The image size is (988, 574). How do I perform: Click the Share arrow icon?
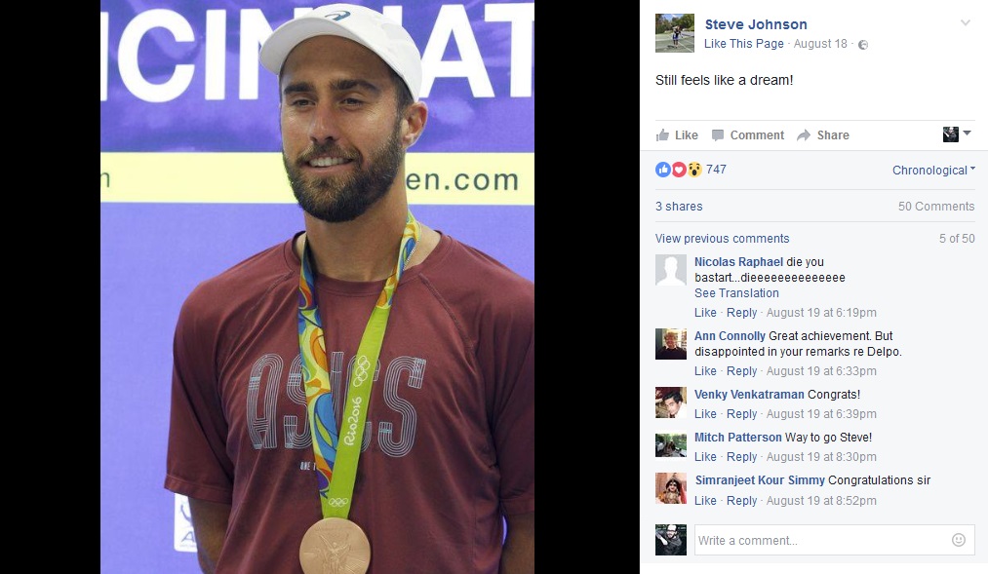[804, 135]
